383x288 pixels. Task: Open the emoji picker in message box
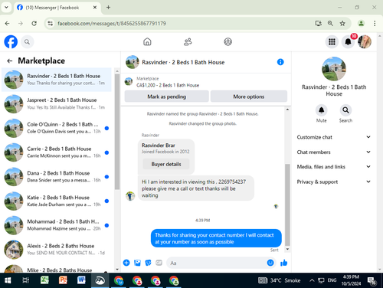point(270,263)
